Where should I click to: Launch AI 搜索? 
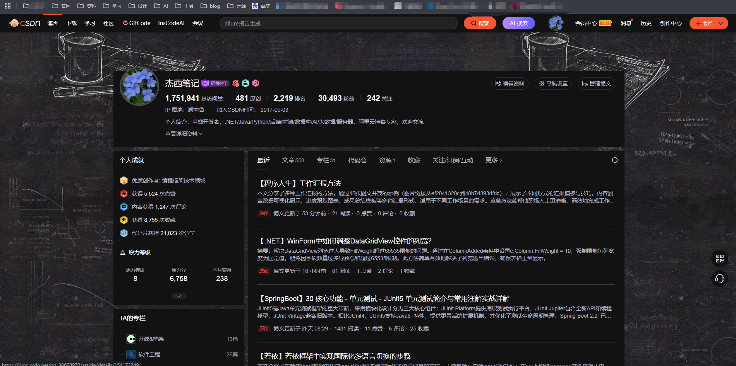coord(518,23)
